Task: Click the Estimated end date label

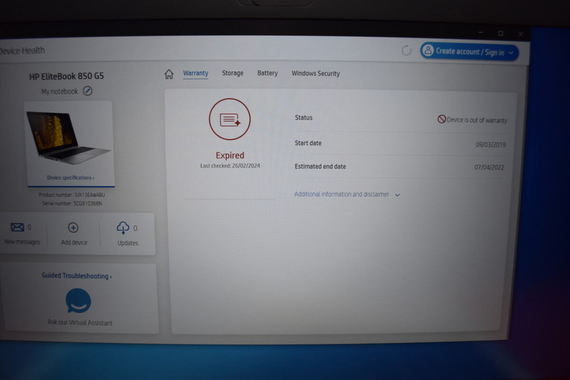Action: coord(320,167)
